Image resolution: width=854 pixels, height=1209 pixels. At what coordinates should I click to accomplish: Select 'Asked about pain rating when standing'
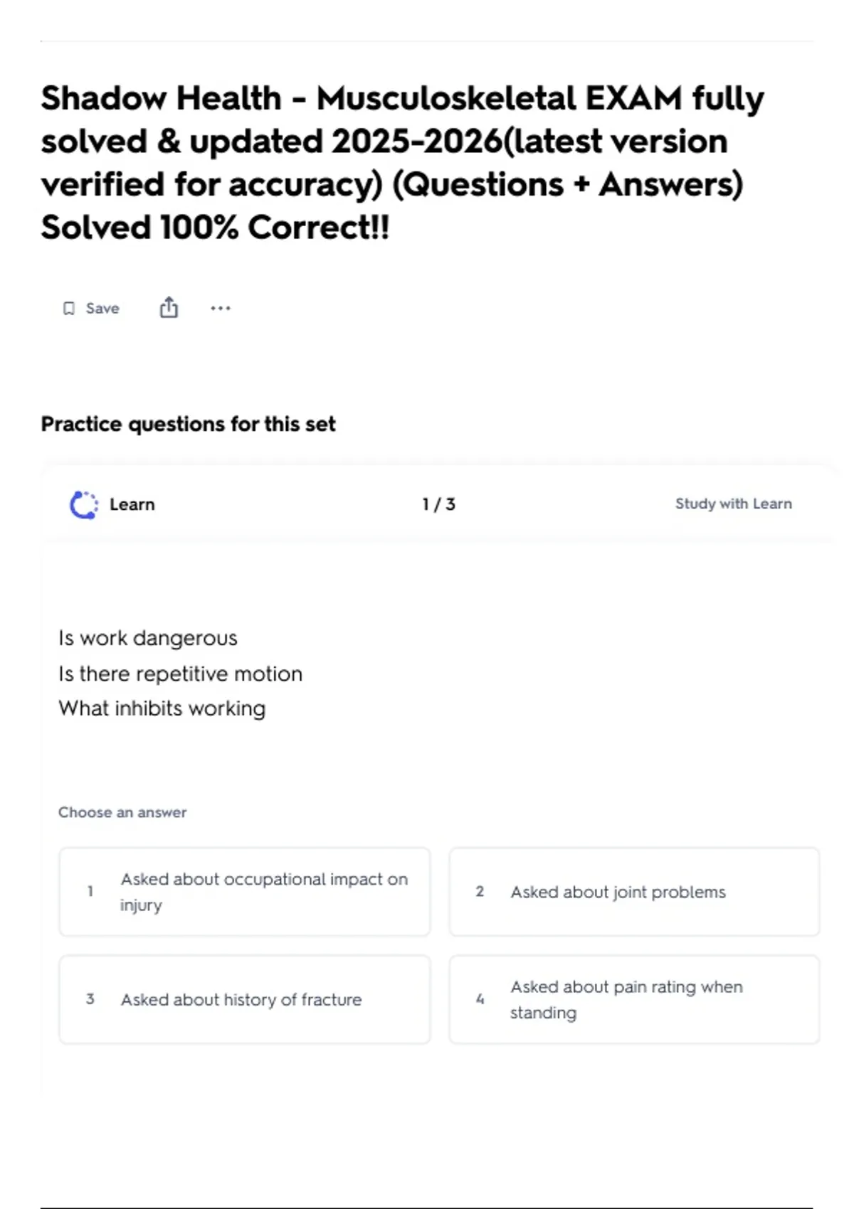[x=626, y=999]
